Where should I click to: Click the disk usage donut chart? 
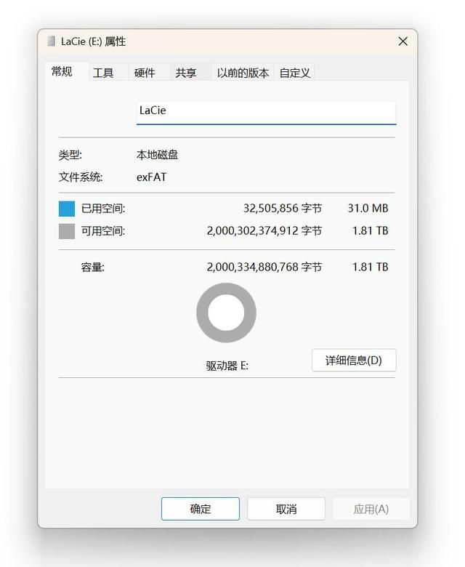click(x=226, y=313)
